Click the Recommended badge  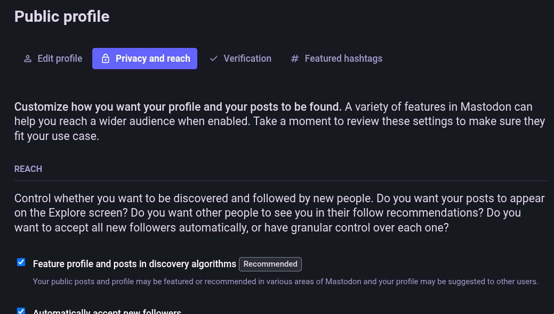(270, 265)
